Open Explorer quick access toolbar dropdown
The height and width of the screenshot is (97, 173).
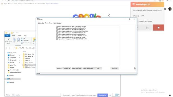coord(14,33)
